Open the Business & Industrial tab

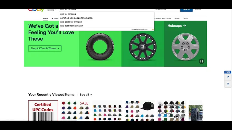click(x=162, y=18)
